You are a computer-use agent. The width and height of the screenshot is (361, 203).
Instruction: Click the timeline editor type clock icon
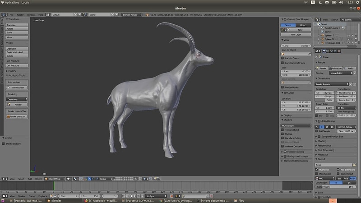(5, 196)
